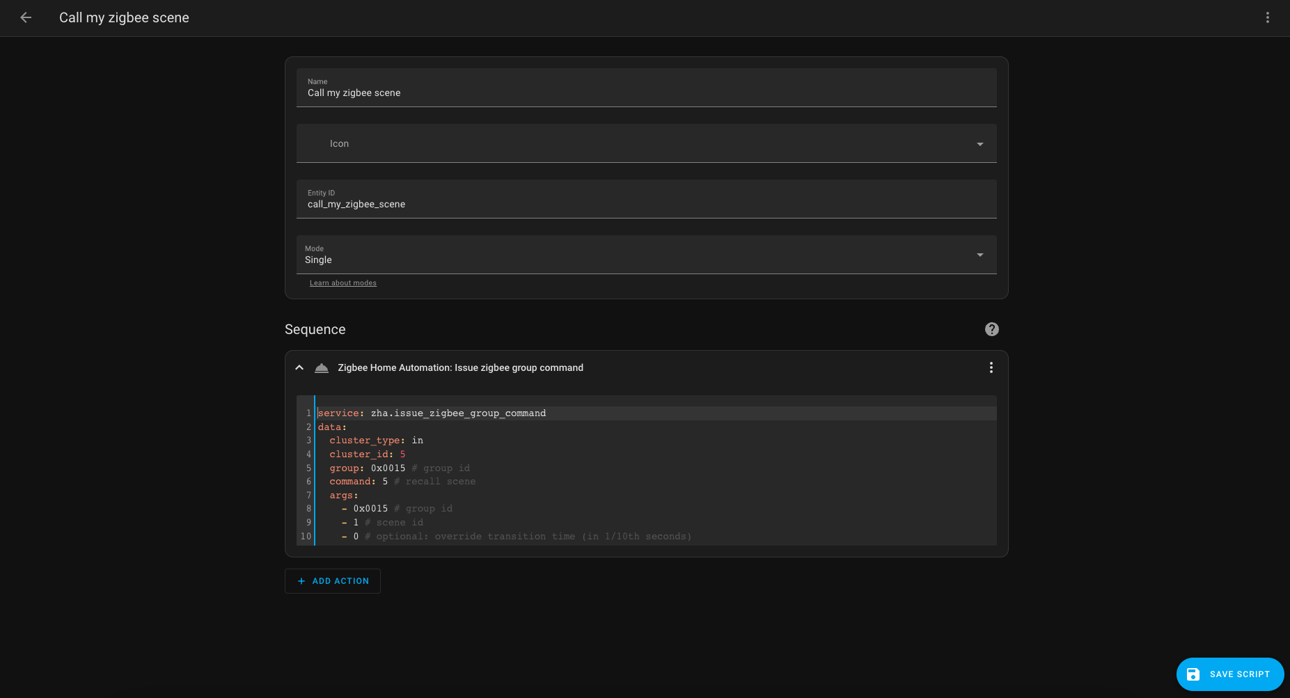1290x698 pixels.
Task: Click the dropdown arrow on the Icon field
Action: pyautogui.click(x=980, y=143)
